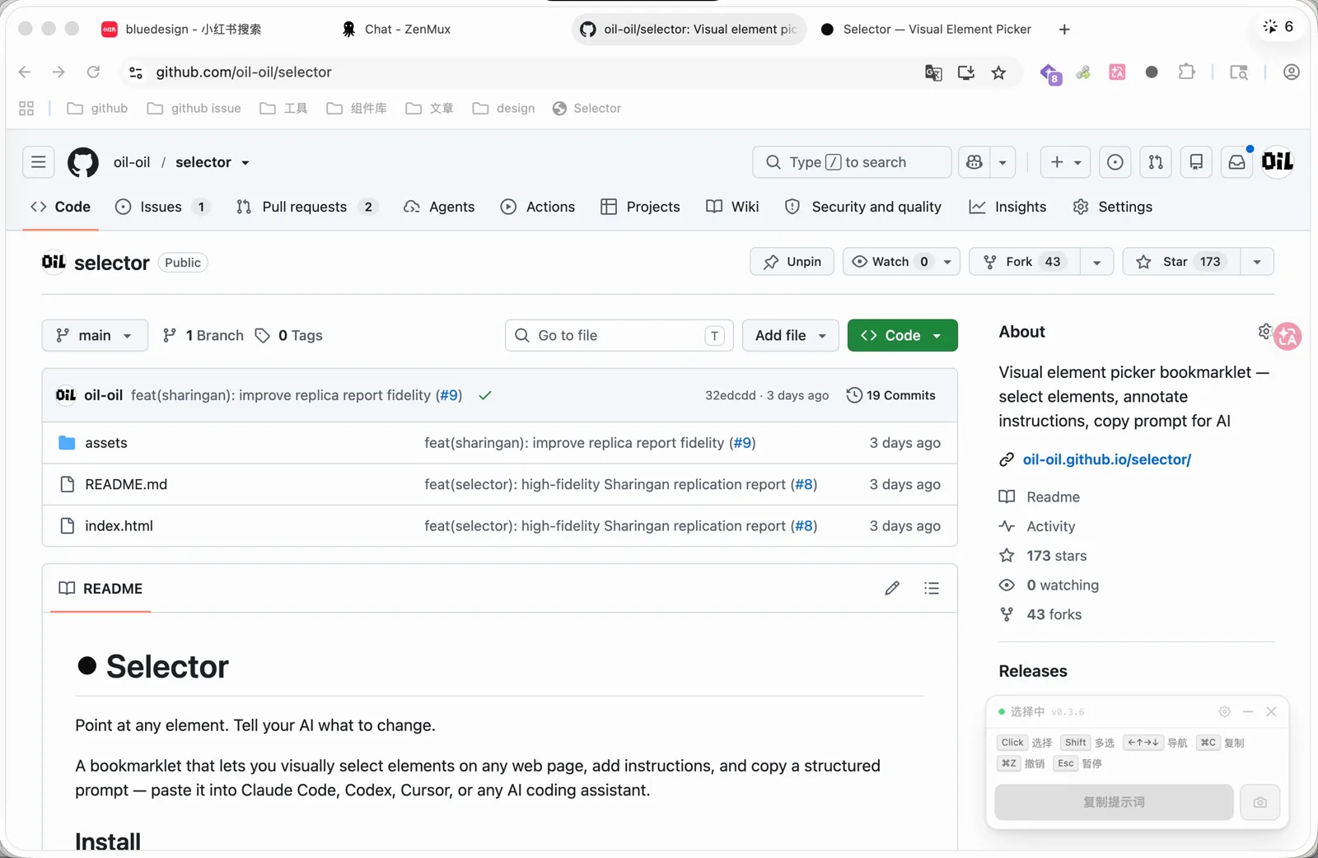Open the repositories icon in header
This screenshot has width=1318, height=858.
[x=1196, y=162]
